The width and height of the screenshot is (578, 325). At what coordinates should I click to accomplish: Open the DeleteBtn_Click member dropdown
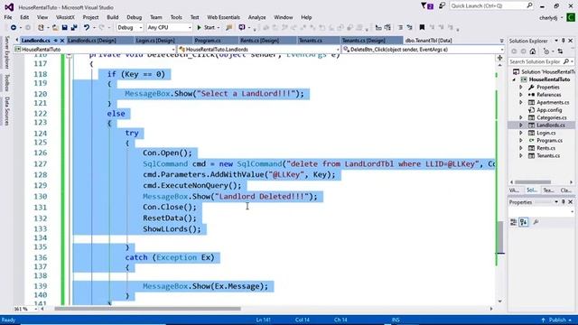coord(423,50)
